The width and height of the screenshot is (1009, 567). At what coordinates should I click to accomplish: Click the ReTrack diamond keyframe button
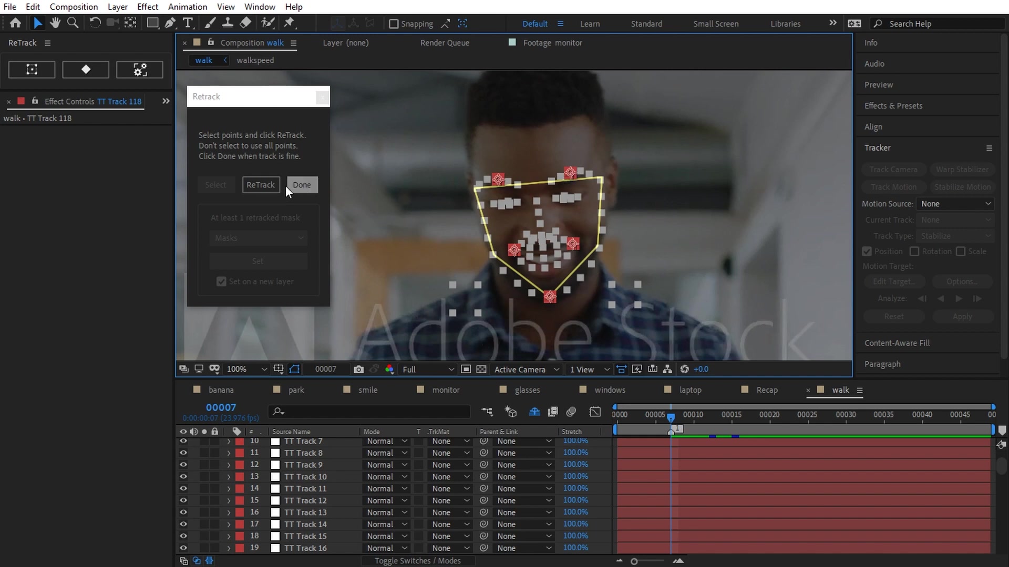point(86,69)
